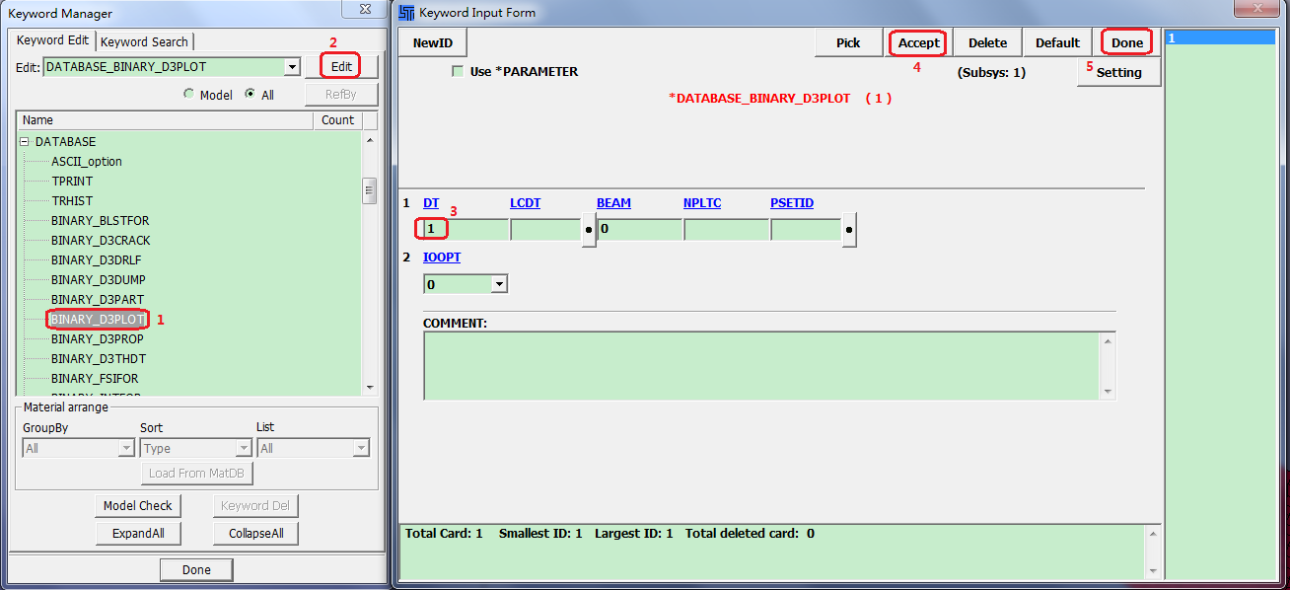Click the Model Check button
Screen dimensions: 1290x590
138,505
